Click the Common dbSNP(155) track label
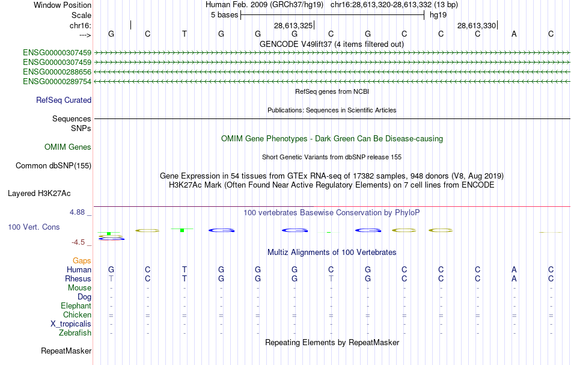571x365 pixels. pos(53,166)
